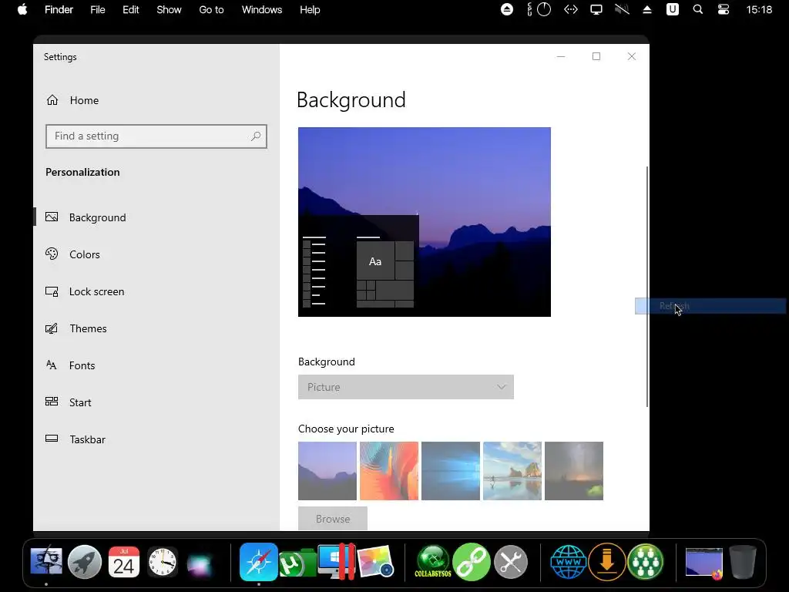Click the Find a setting search field

click(156, 136)
